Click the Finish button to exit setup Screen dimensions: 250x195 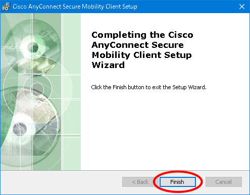pyautogui.click(x=178, y=182)
